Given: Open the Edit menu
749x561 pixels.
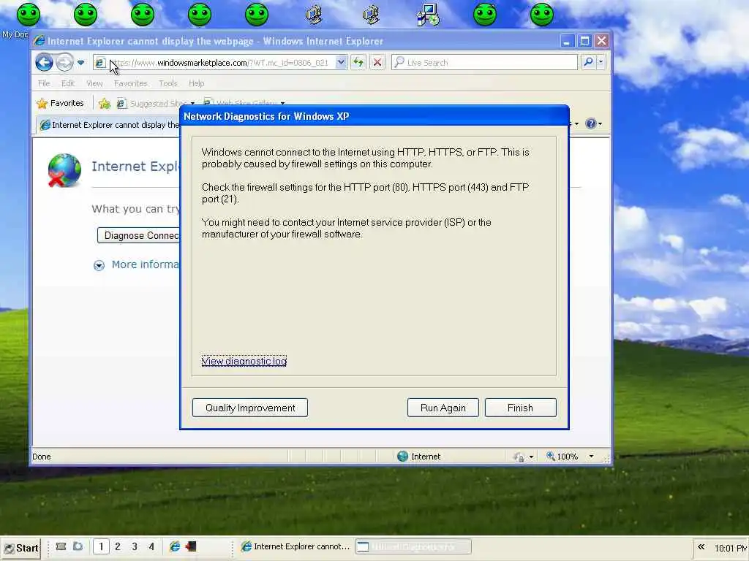Looking at the screenshot, I should pos(68,83).
